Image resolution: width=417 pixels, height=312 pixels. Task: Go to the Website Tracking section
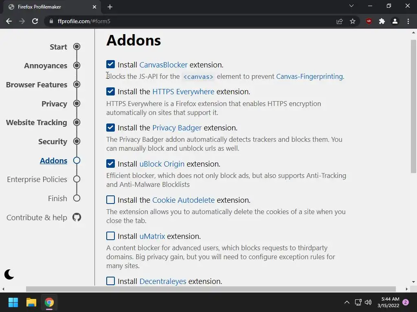(36, 123)
